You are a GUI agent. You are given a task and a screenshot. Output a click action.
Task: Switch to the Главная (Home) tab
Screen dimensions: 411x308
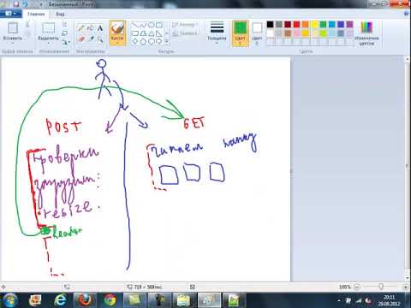[36, 14]
